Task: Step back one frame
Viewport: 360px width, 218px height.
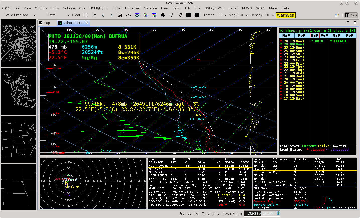Action: [103, 15]
